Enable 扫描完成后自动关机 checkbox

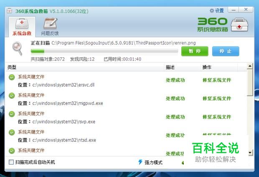tap(11, 162)
